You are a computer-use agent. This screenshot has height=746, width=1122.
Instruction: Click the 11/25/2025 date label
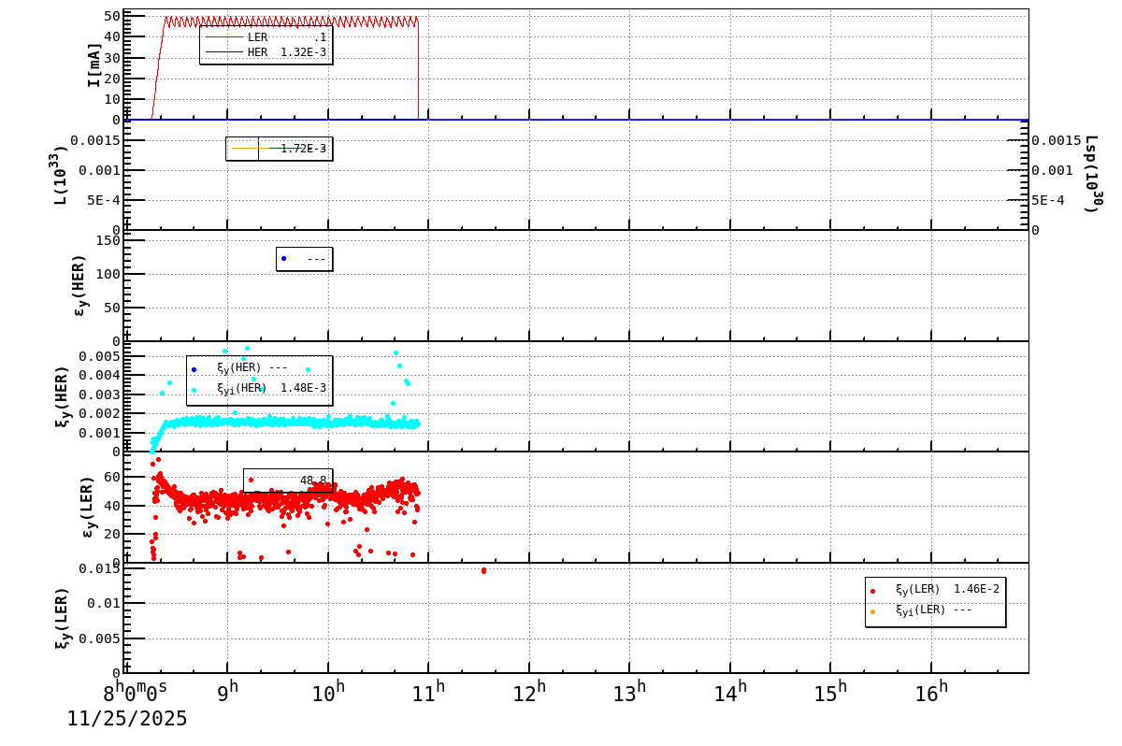click(x=127, y=719)
